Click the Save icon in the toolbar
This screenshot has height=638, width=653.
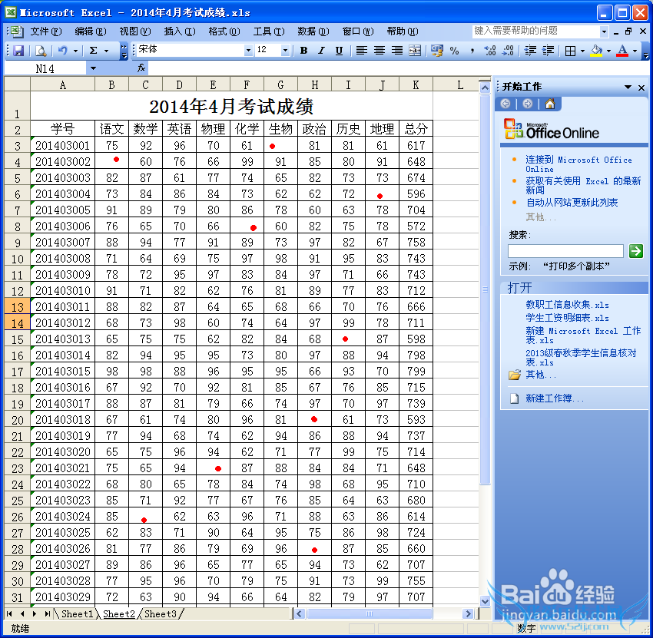[18, 51]
